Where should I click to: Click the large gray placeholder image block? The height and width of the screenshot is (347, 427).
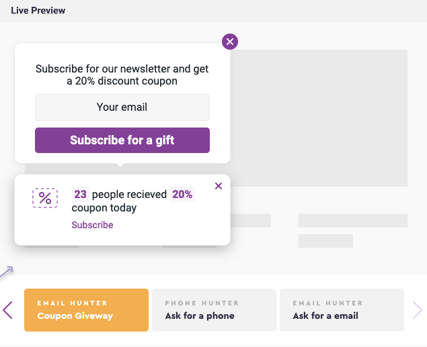pos(319,118)
